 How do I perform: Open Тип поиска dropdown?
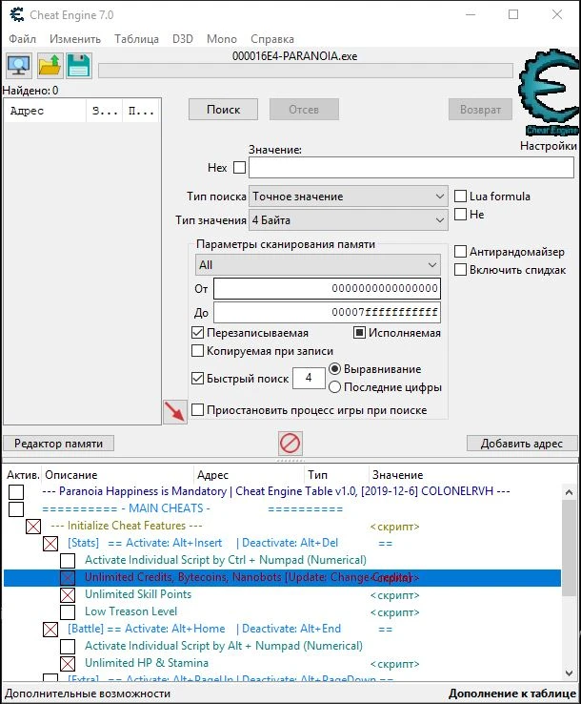pos(349,197)
